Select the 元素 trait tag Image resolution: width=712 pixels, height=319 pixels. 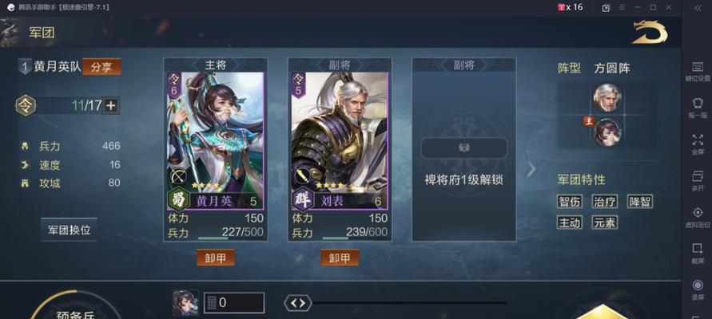pyautogui.click(x=604, y=223)
